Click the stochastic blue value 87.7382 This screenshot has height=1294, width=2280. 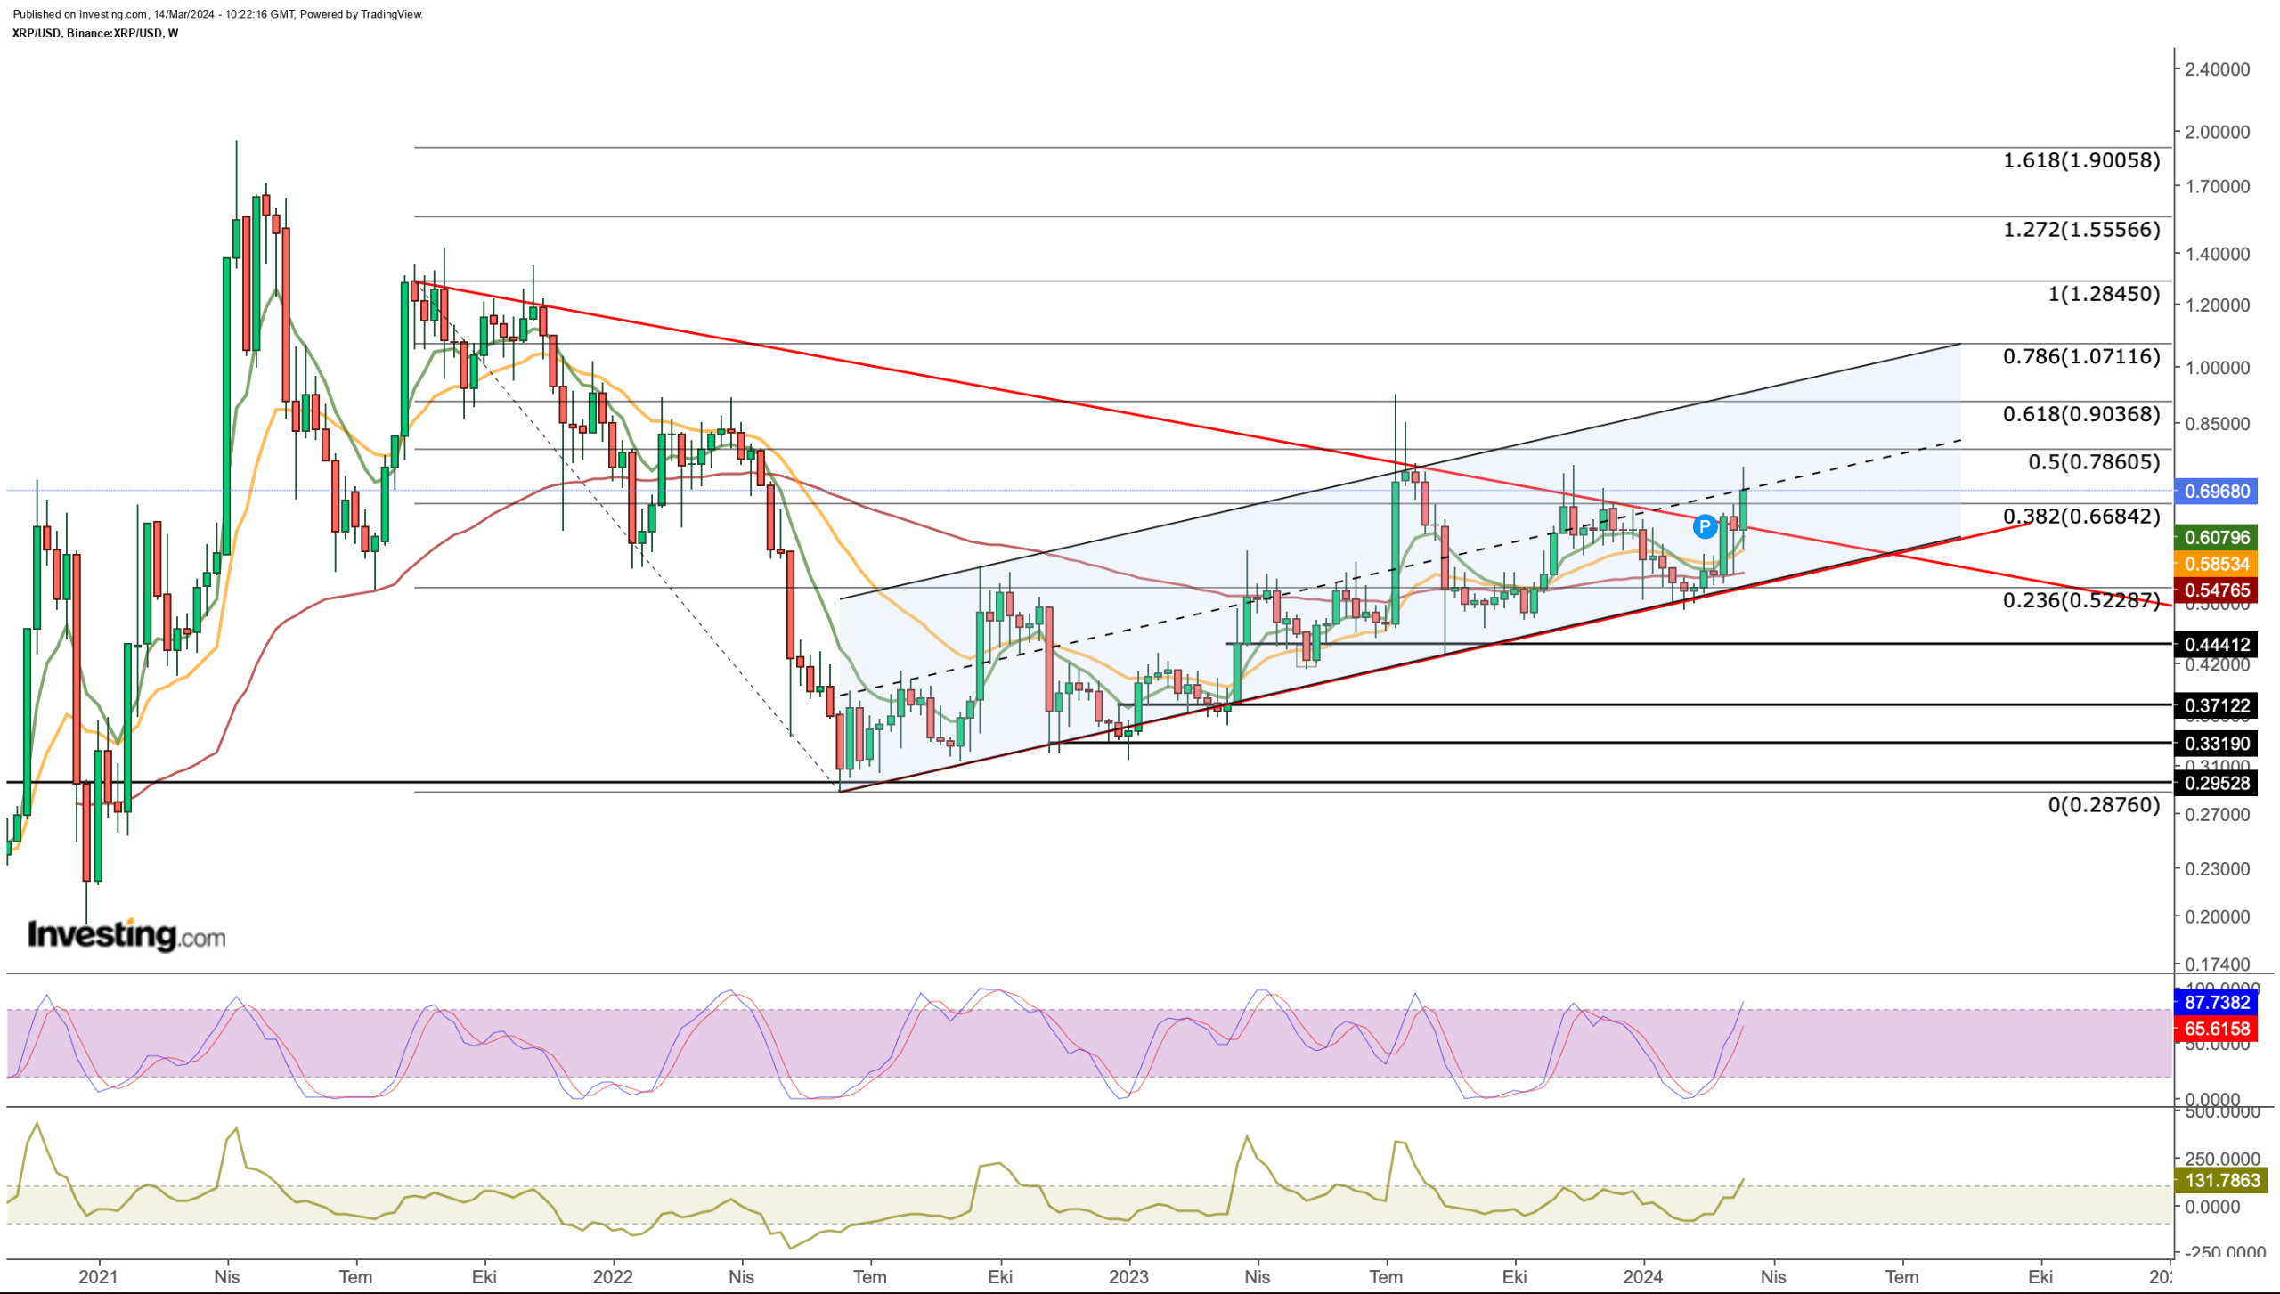(2216, 1002)
